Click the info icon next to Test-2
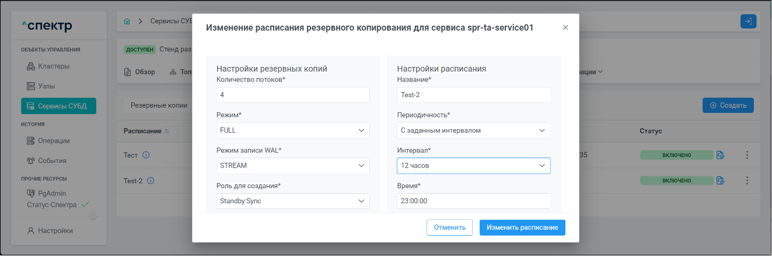The height and width of the screenshot is (256, 772). point(151,181)
